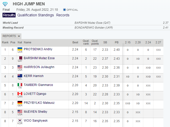Click the Ukraine flag icon for Protsenko
The width and height of the screenshot is (170, 127).
[x=20, y=49]
